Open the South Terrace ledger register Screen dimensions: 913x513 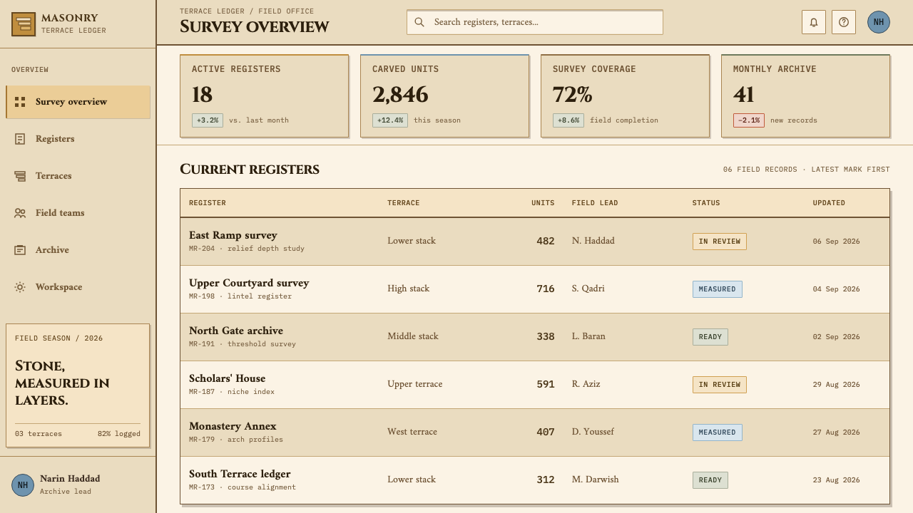[x=535, y=480]
